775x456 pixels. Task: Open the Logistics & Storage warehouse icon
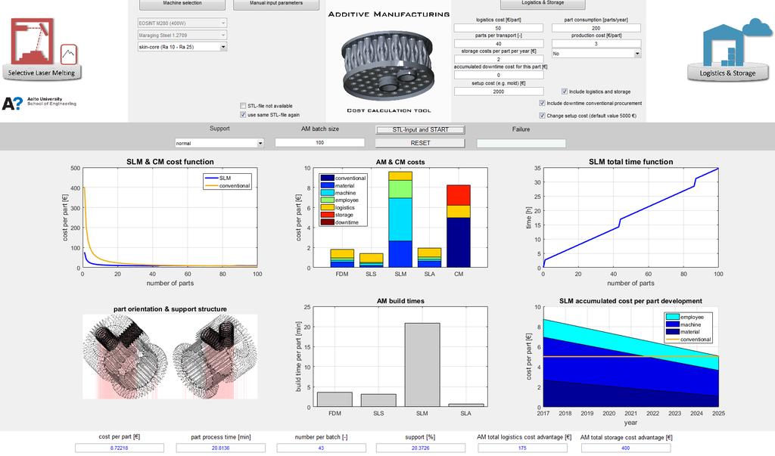click(x=727, y=49)
